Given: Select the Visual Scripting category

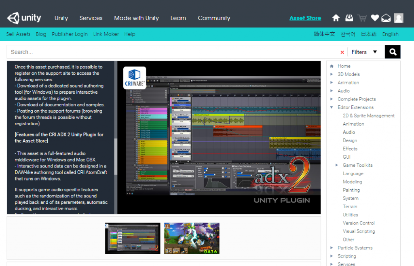Looking at the screenshot, I should [x=359, y=231].
